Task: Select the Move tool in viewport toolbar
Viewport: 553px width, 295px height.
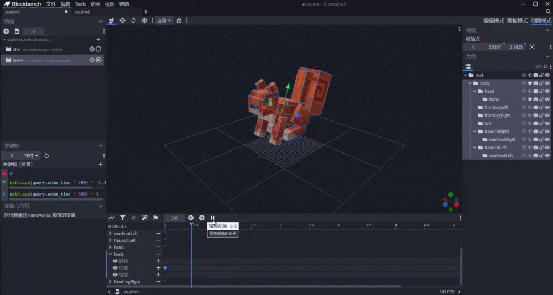Action: click(122, 20)
